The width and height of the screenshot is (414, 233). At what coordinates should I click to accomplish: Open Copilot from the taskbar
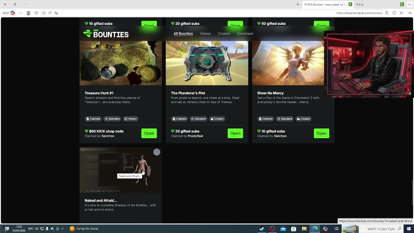click(325, 229)
